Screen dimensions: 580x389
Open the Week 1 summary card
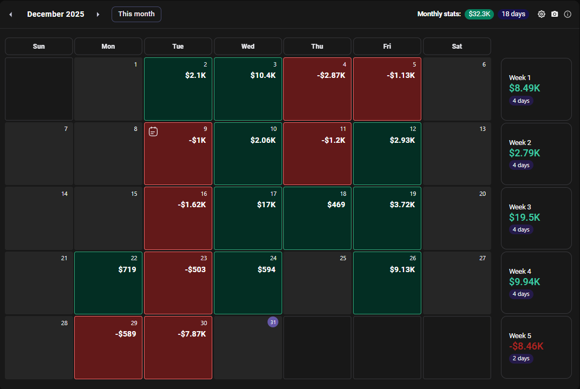click(x=536, y=89)
